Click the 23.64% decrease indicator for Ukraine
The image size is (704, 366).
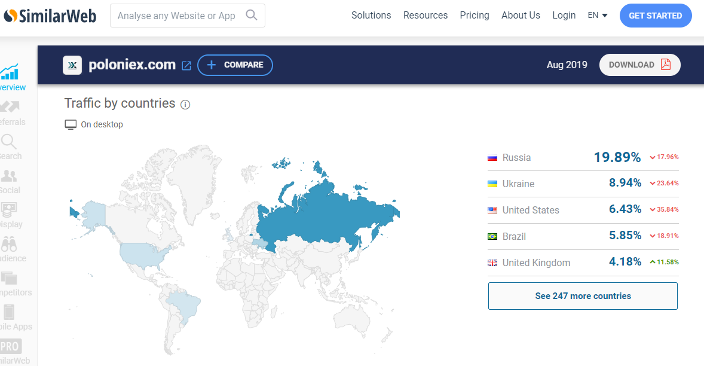click(x=664, y=183)
